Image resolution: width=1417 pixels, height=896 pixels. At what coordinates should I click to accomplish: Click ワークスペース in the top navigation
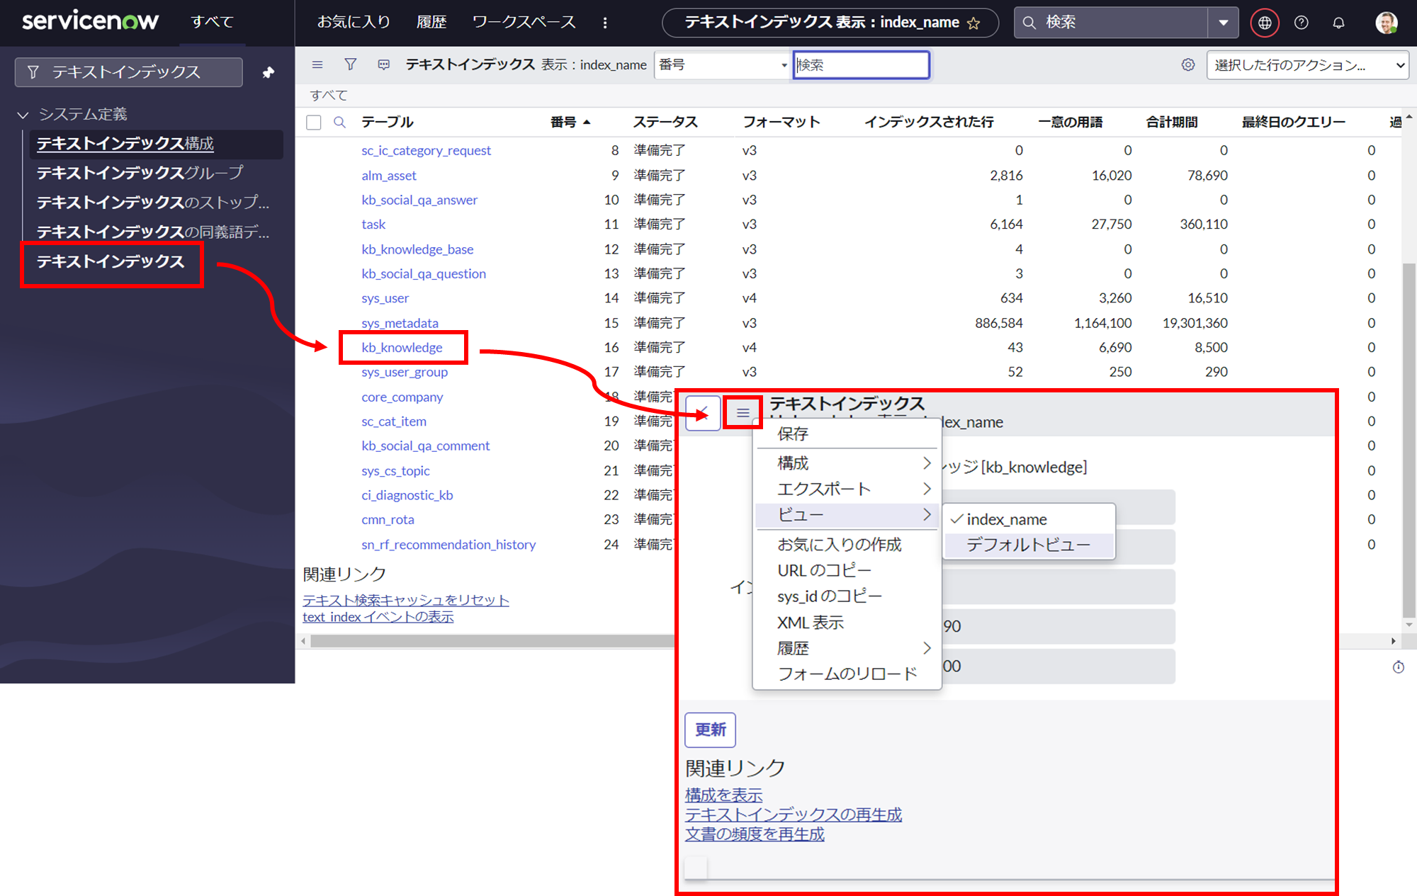[x=523, y=22]
